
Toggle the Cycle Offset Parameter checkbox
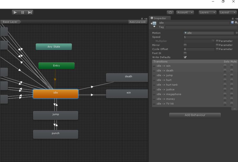pos(217,49)
